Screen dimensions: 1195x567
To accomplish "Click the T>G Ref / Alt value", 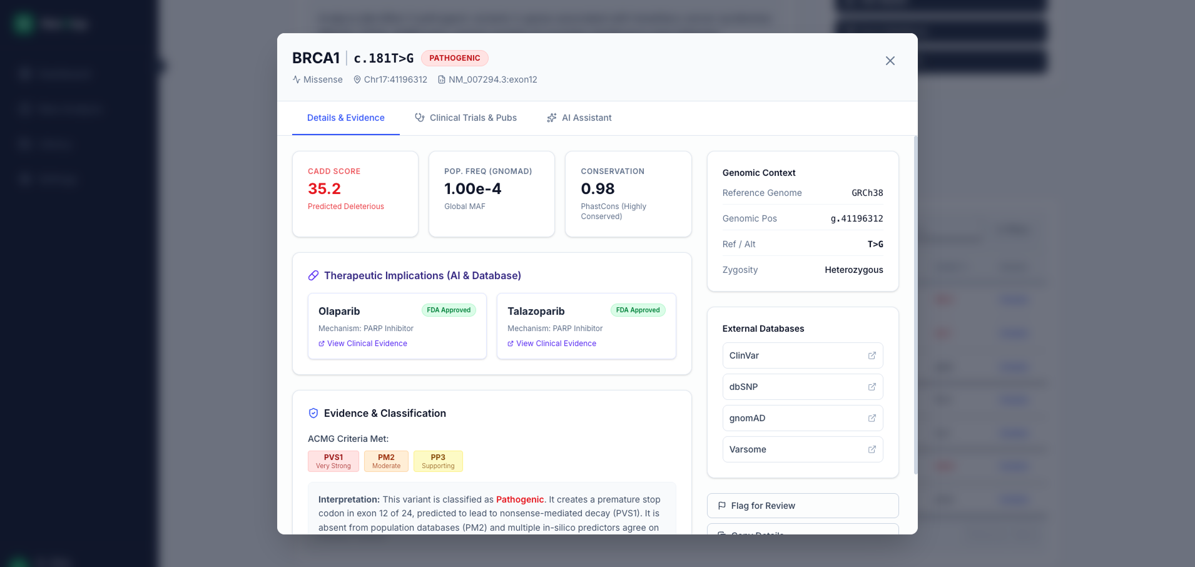I will pos(875,244).
